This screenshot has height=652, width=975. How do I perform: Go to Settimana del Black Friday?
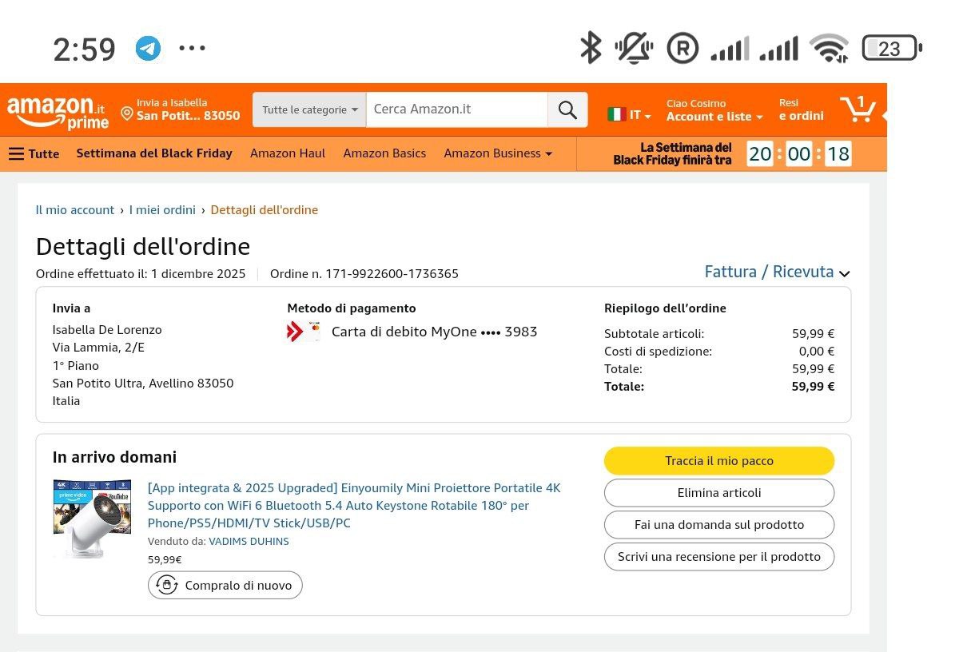pos(154,153)
